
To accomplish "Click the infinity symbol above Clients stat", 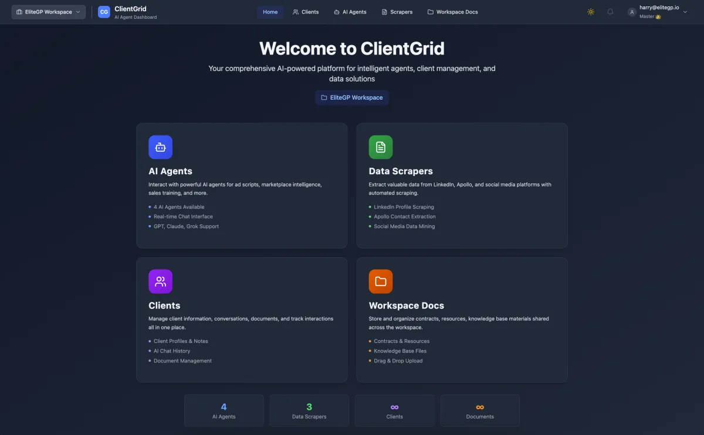I will (395, 407).
